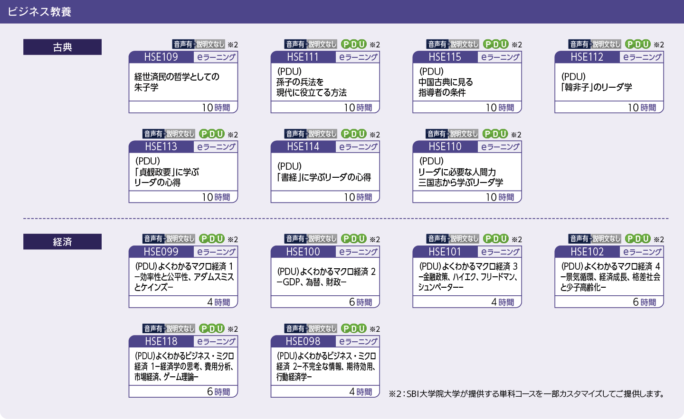Open course code HSE109
684x419 pixels.
[161, 57]
